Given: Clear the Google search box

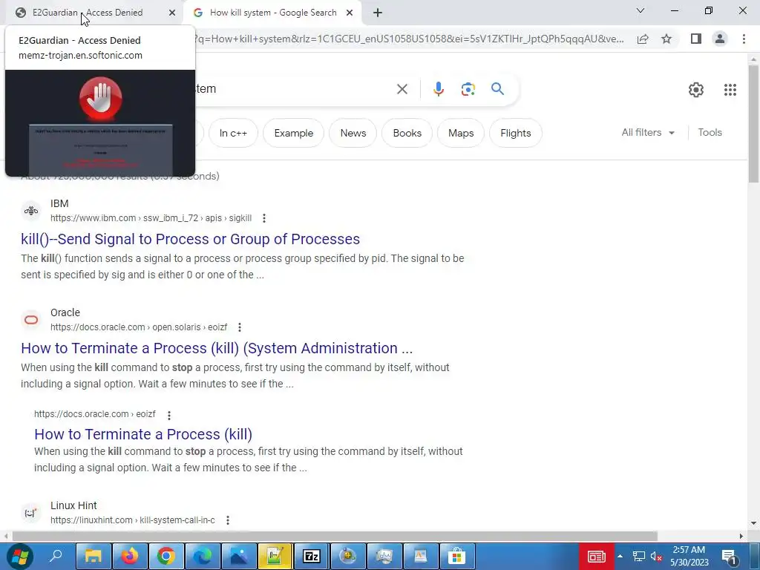Looking at the screenshot, I should 402,89.
